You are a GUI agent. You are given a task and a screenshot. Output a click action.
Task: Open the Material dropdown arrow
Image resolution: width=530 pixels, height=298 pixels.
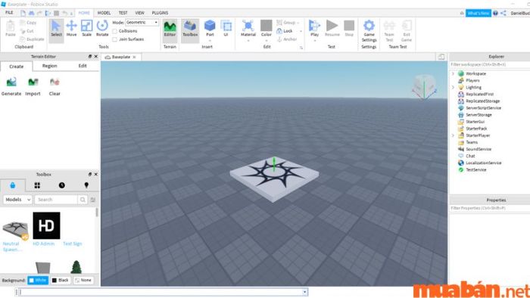[248, 41]
